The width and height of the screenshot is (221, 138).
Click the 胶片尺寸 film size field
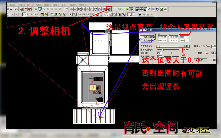point(214,46)
